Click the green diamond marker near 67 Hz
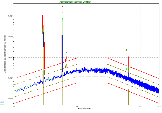This screenshot has width=162, height=113. (x=66, y=69)
